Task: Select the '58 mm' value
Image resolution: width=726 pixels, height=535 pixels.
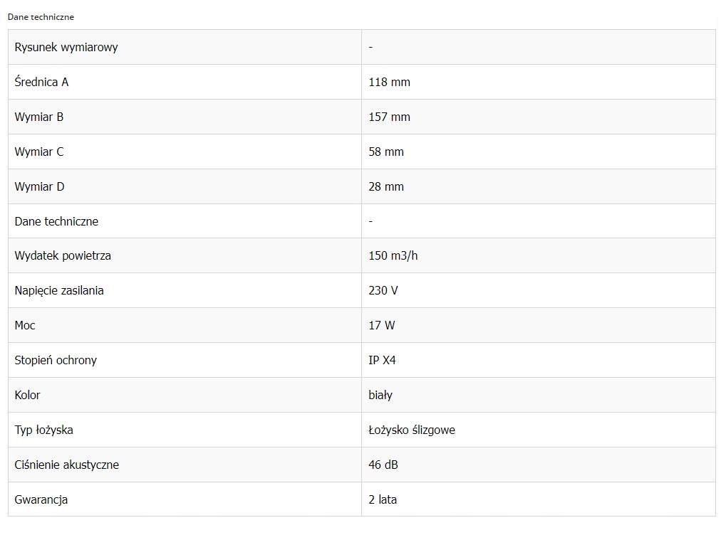Action: coord(386,152)
